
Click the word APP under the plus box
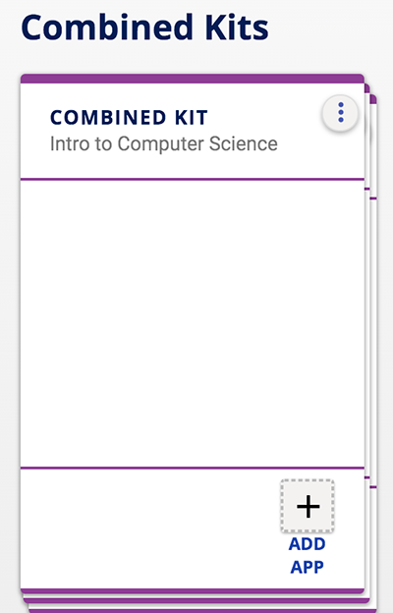307,567
